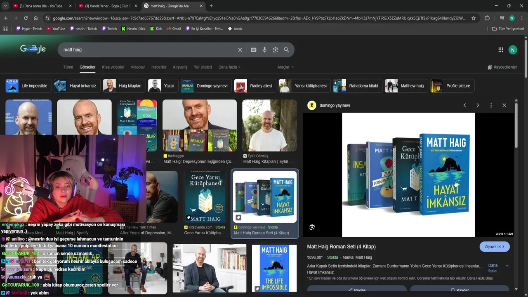Expand Daha fazla product description

click(498, 268)
